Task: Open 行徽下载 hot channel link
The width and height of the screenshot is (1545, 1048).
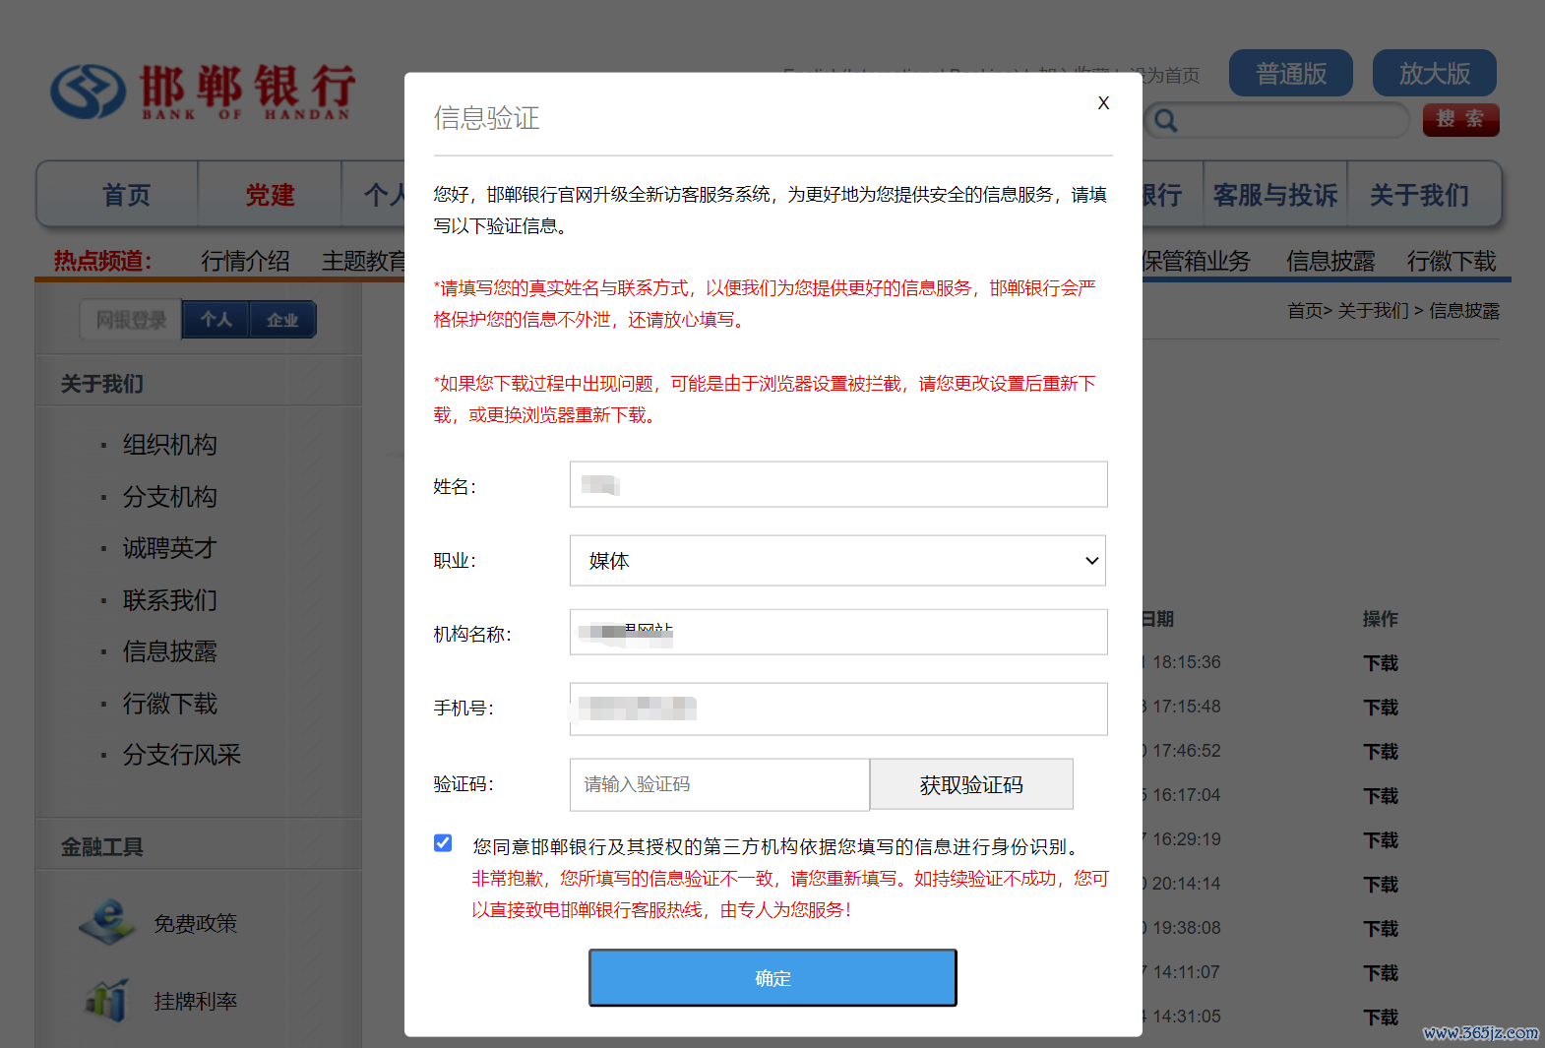Action: tap(1452, 261)
